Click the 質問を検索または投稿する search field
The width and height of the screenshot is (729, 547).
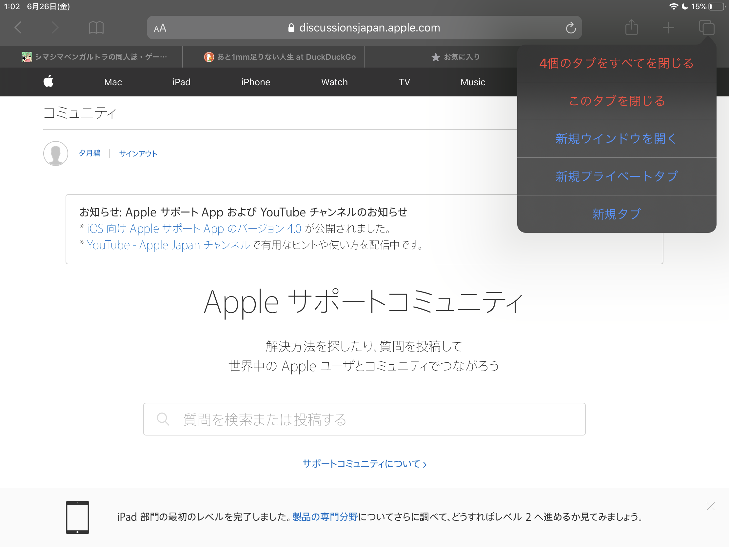[364, 419]
